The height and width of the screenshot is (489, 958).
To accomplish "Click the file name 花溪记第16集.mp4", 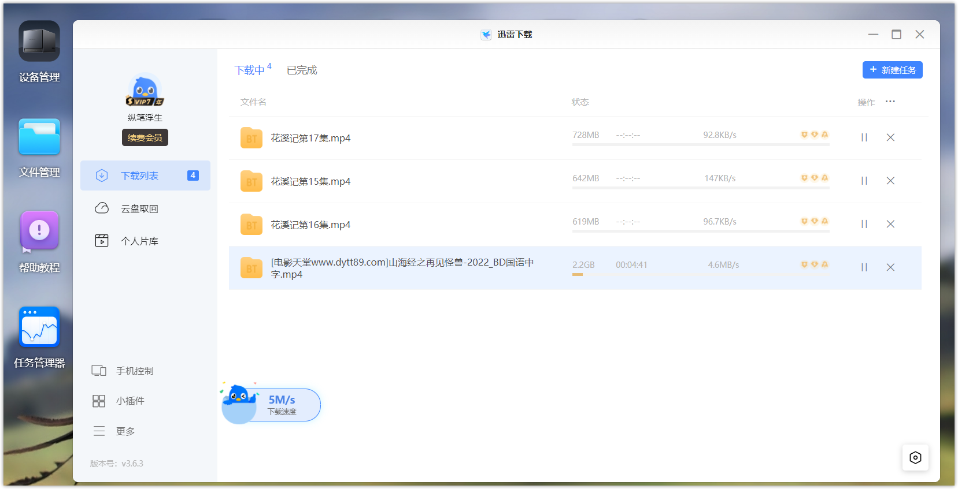I will [x=310, y=225].
